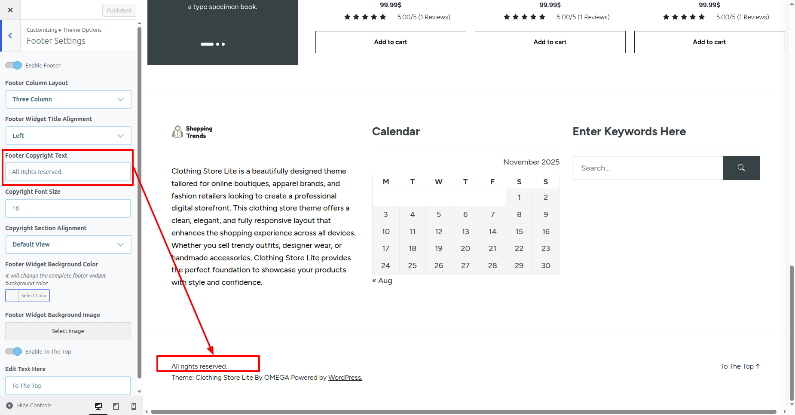Viewport: 795px width, 415px height.
Task: Go to previous month Aug in calendar
Action: coord(382,281)
